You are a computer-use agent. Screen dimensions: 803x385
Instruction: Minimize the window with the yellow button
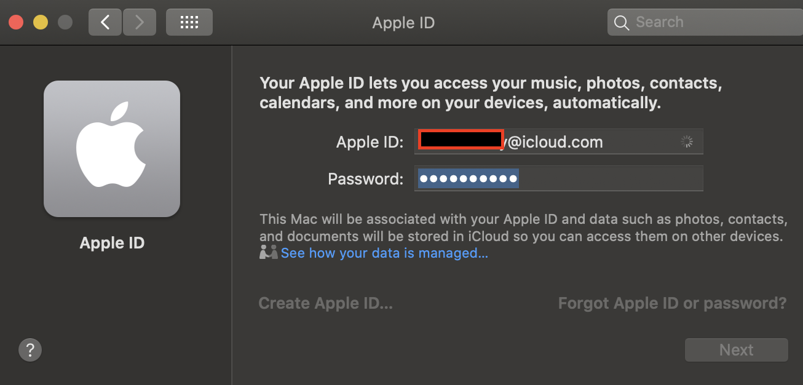pyautogui.click(x=40, y=22)
